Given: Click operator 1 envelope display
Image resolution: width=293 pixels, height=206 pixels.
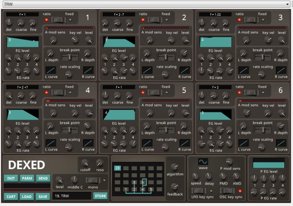Looking at the screenshot, I should [23, 42].
